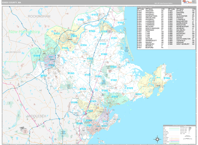This screenshot has height=145, width=198.
Task: Select the MIDDLESEX county label
Action: [37, 116]
